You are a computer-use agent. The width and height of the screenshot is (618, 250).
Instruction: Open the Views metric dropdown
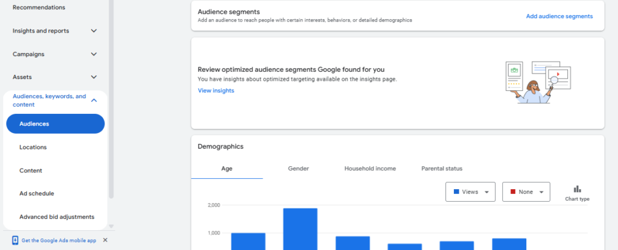click(470, 192)
